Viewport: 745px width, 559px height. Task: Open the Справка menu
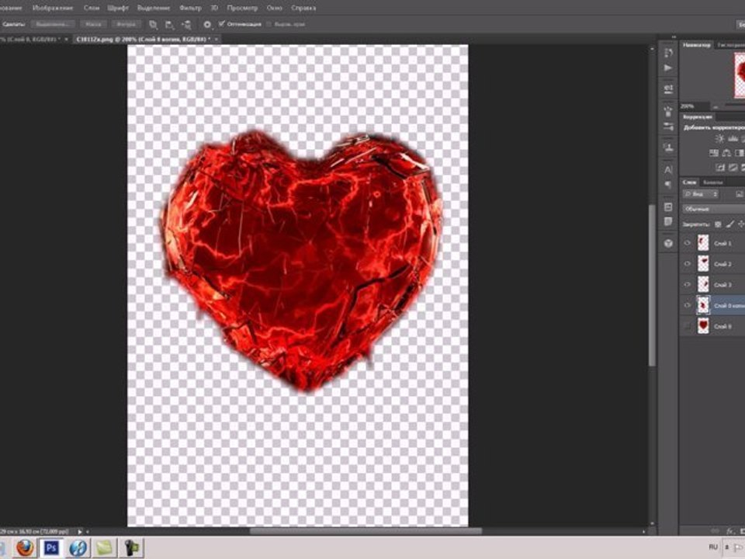click(303, 8)
